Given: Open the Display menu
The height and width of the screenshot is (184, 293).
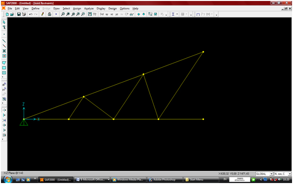Looking at the screenshot, I should tap(101, 8).
